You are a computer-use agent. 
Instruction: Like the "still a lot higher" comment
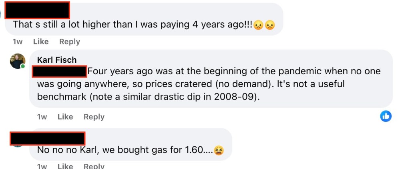pos(41,42)
